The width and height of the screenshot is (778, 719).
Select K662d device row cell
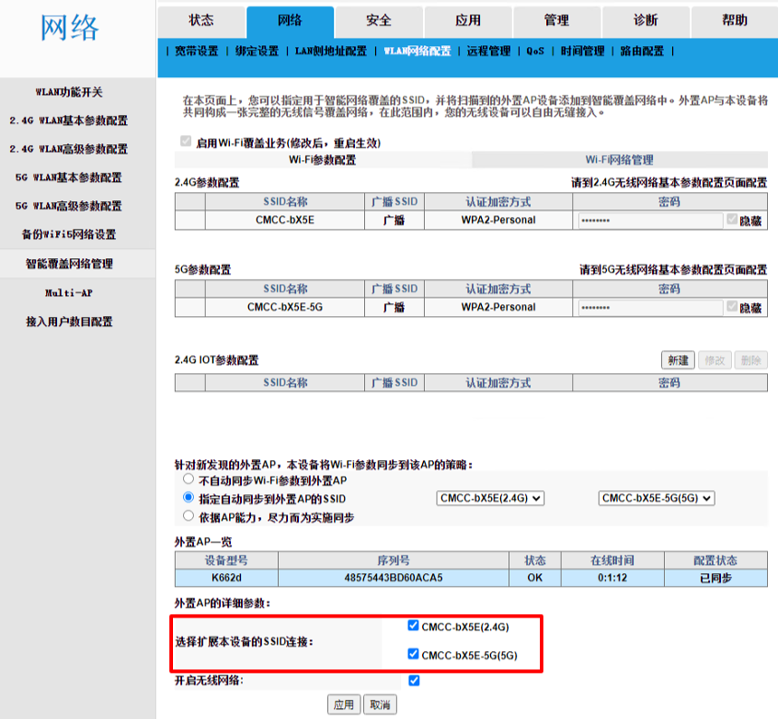[226, 578]
